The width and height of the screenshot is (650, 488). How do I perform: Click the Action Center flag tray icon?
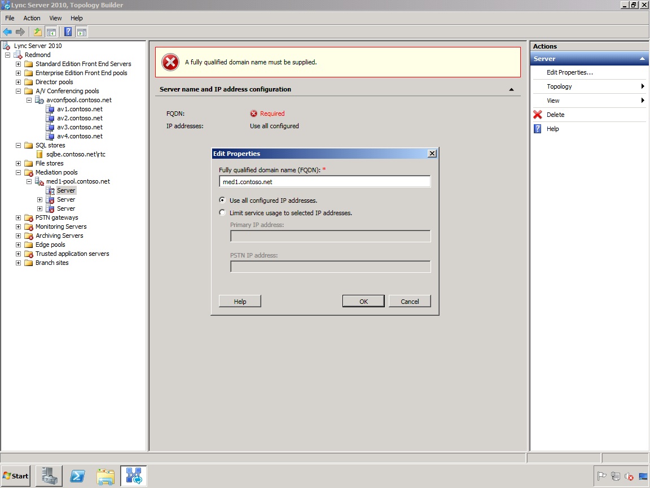(602, 476)
